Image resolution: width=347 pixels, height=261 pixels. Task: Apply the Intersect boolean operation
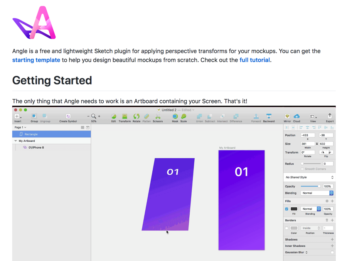[222, 116]
